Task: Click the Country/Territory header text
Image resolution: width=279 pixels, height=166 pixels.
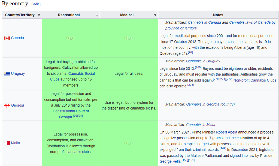Action: (20, 15)
